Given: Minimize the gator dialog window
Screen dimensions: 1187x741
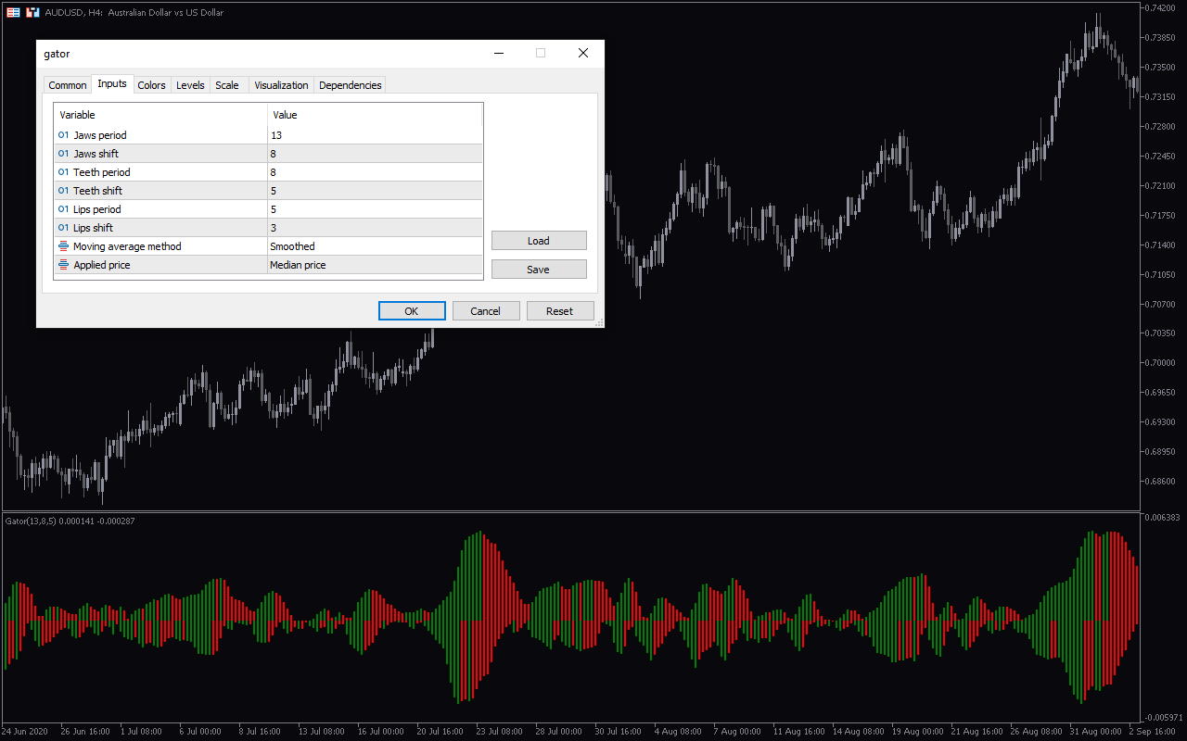Looking at the screenshot, I should pyautogui.click(x=498, y=54).
